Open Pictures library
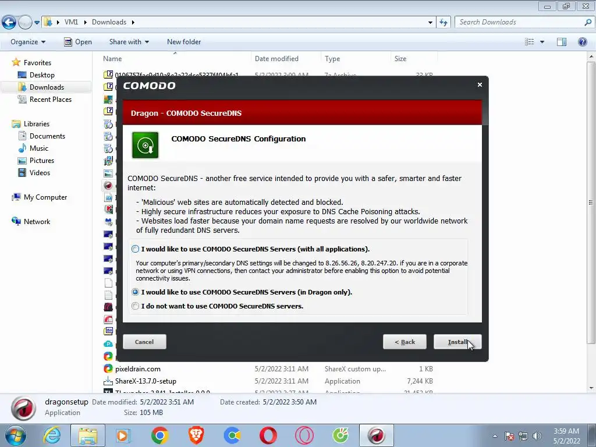The width and height of the screenshot is (596, 447). (x=42, y=160)
